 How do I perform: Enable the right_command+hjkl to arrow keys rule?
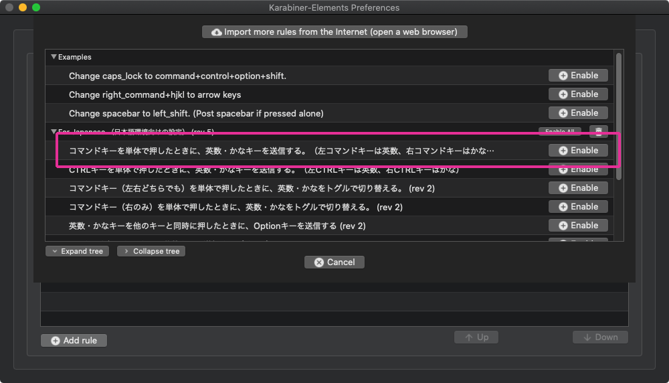click(x=578, y=94)
